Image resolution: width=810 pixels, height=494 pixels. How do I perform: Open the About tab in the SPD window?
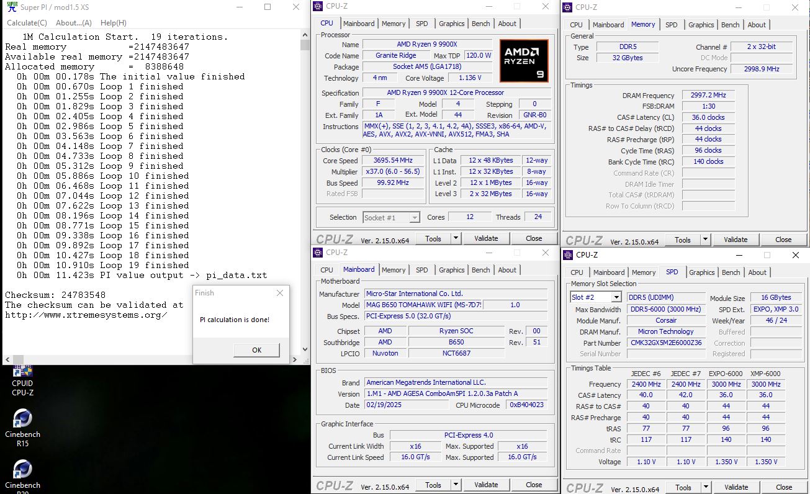point(757,272)
